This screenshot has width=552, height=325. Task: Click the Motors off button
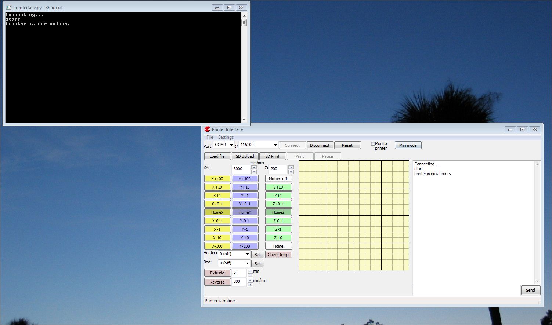coord(278,179)
